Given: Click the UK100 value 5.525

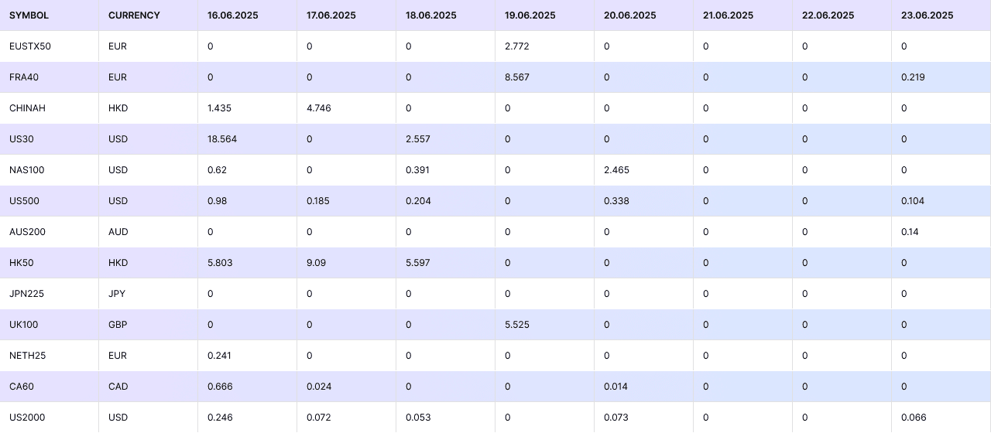Looking at the screenshot, I should point(517,325).
